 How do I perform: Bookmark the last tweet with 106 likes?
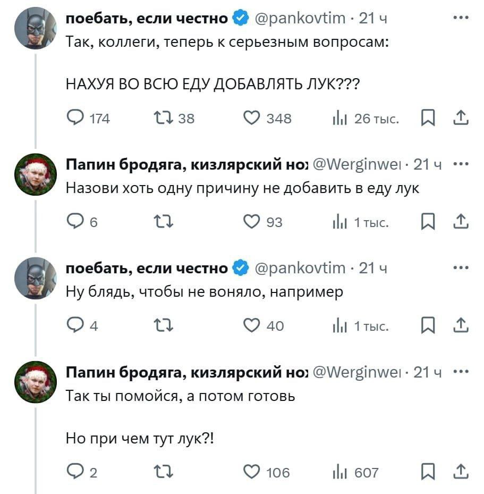(x=428, y=472)
